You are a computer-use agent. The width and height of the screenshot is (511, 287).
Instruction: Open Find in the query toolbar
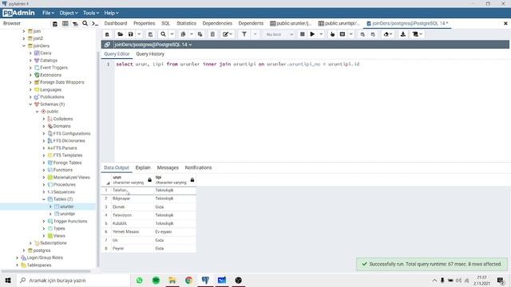click(x=163, y=34)
